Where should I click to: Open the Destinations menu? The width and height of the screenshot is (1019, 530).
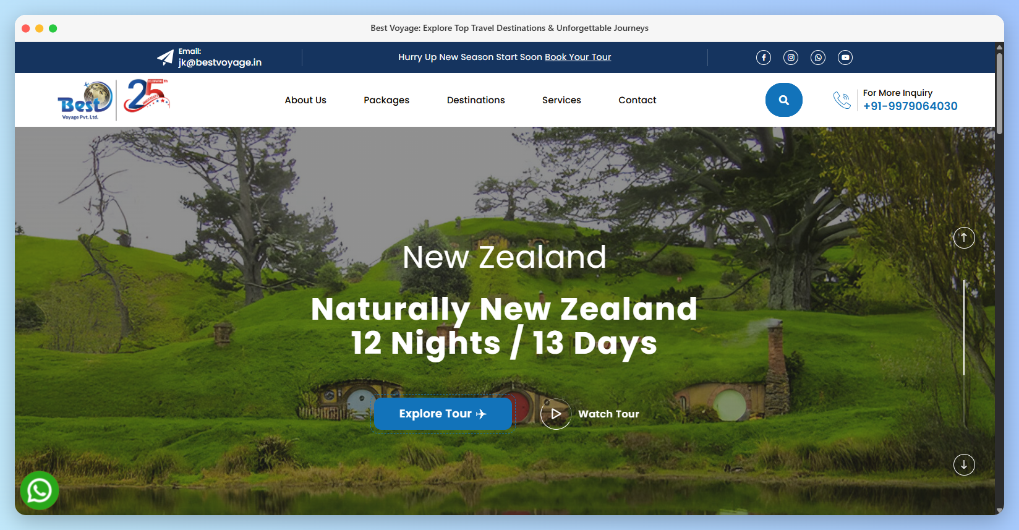pyautogui.click(x=476, y=100)
